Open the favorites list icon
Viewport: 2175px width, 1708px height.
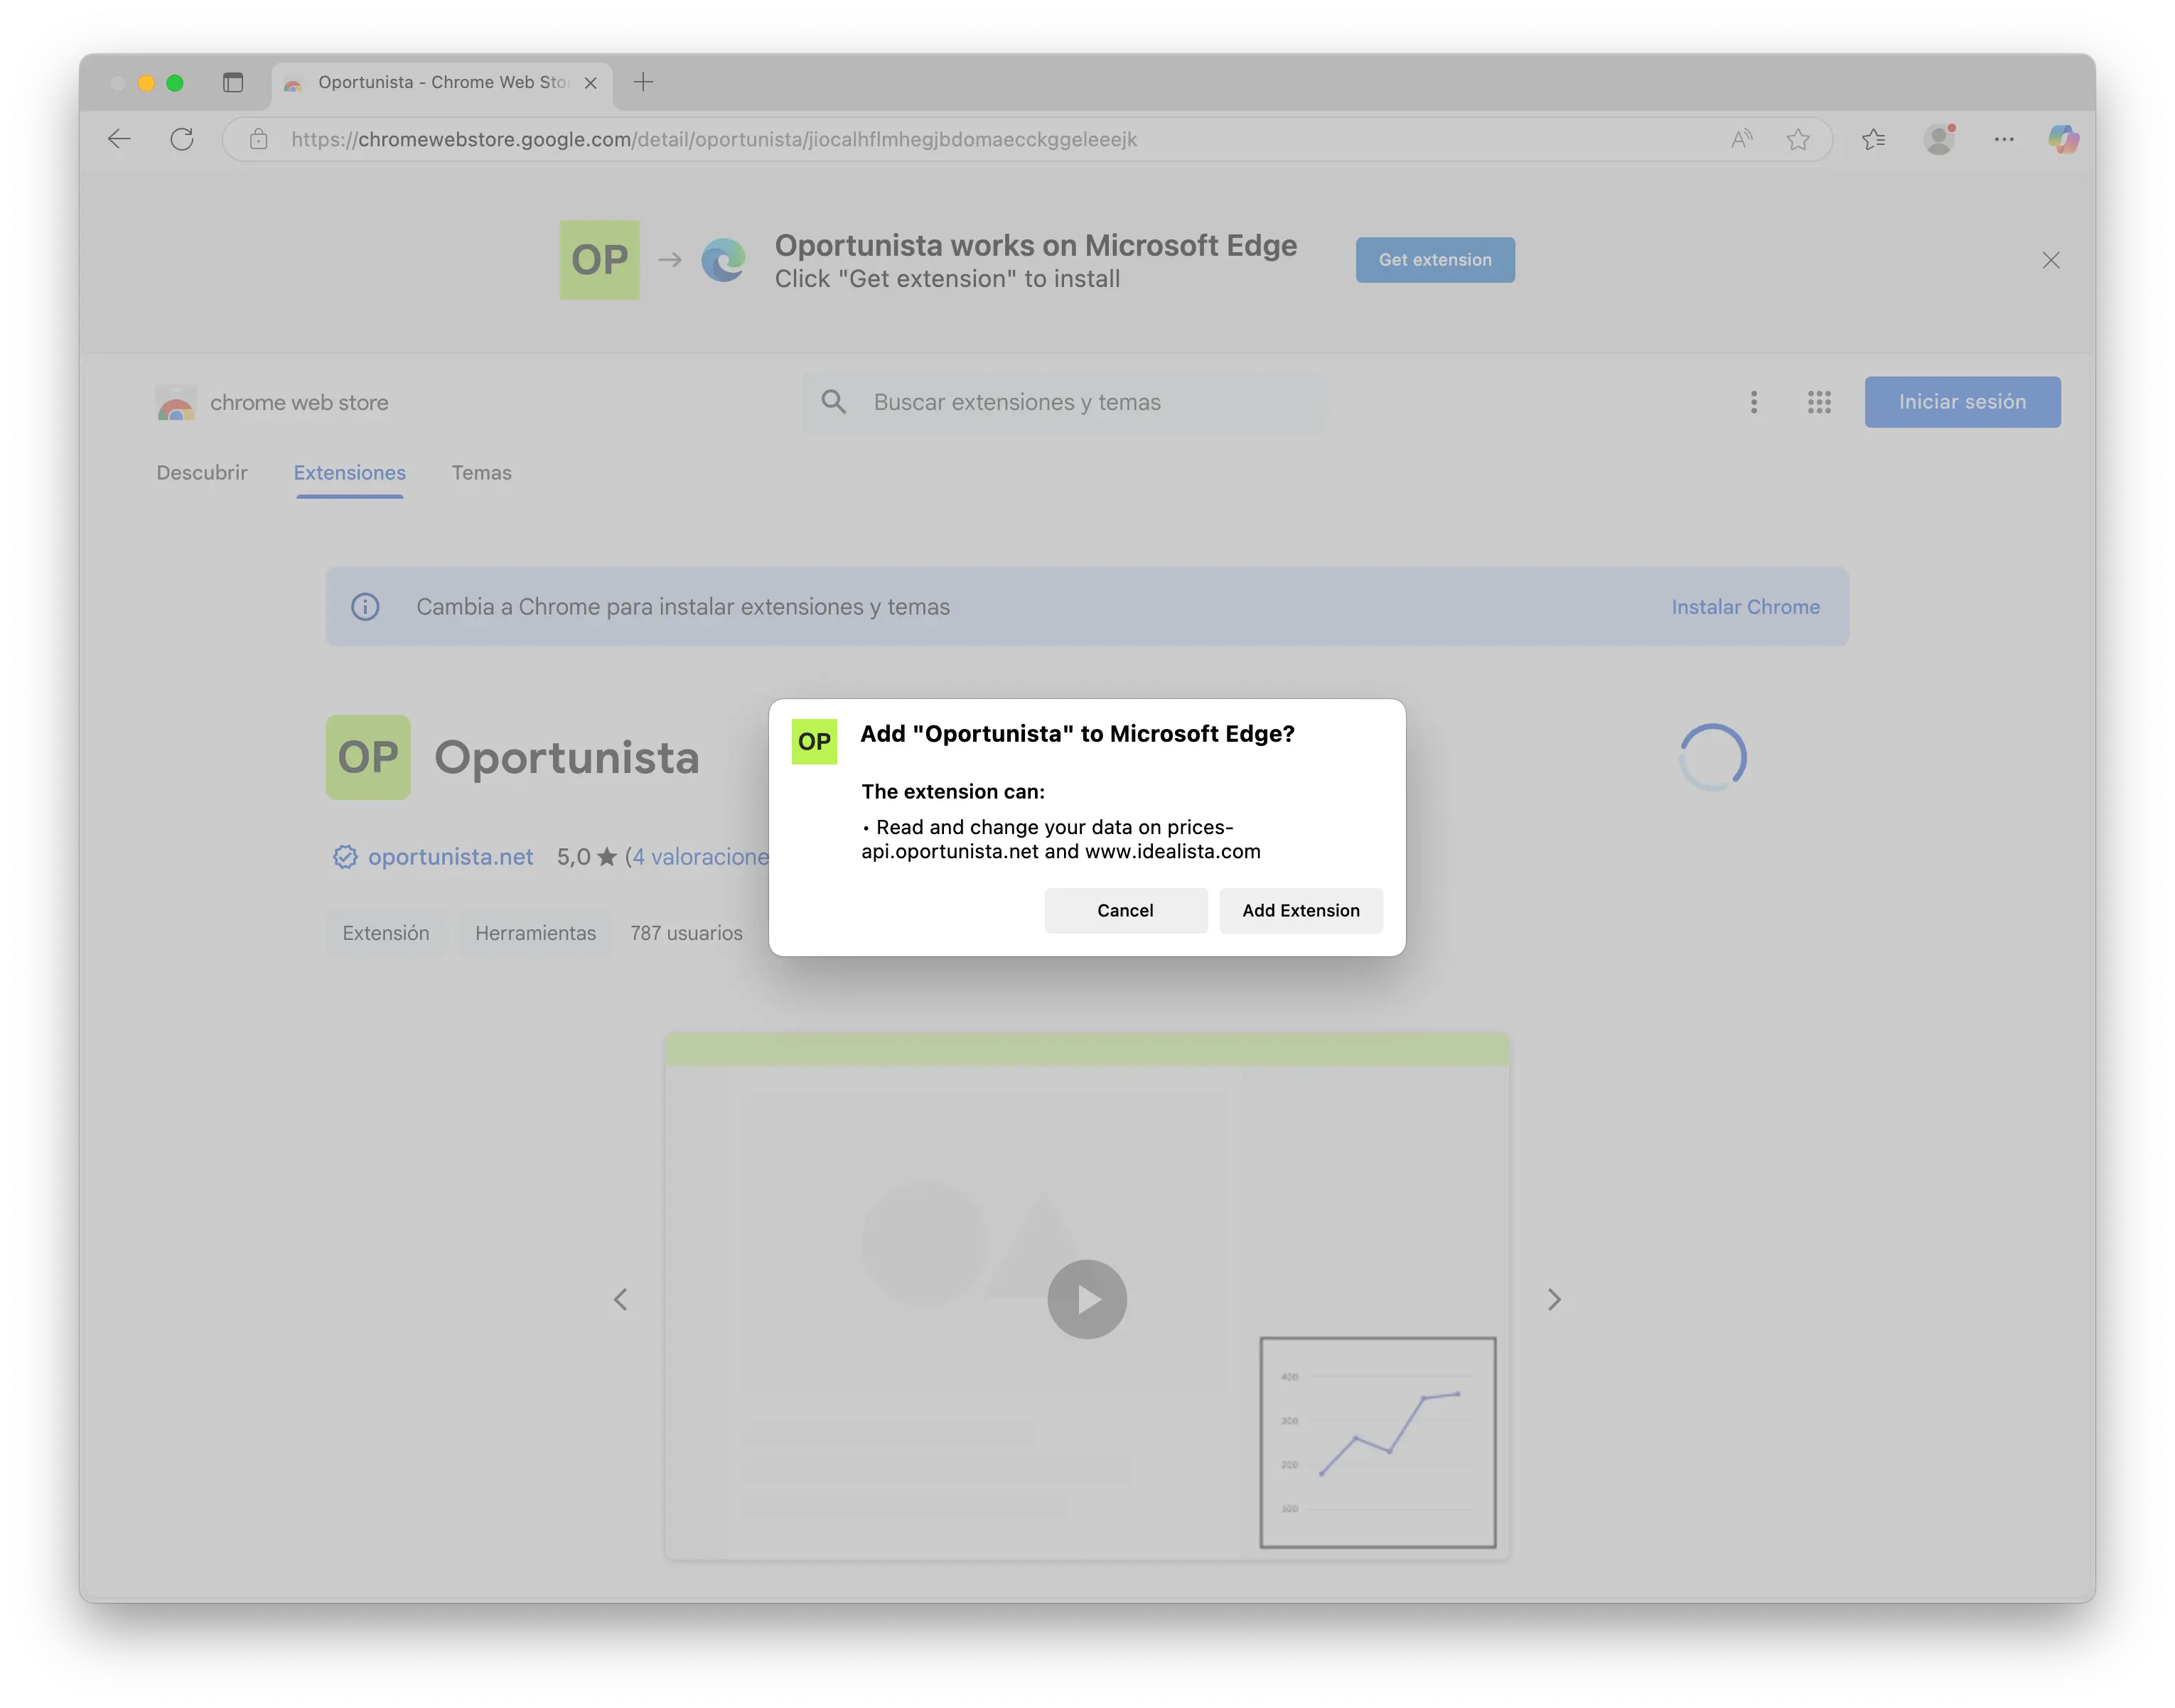click(1873, 139)
